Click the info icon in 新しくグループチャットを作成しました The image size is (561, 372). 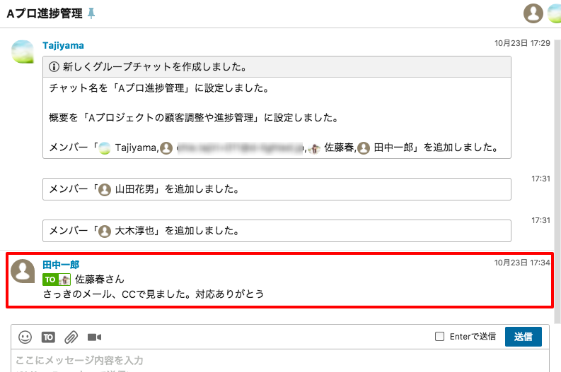[x=54, y=67]
